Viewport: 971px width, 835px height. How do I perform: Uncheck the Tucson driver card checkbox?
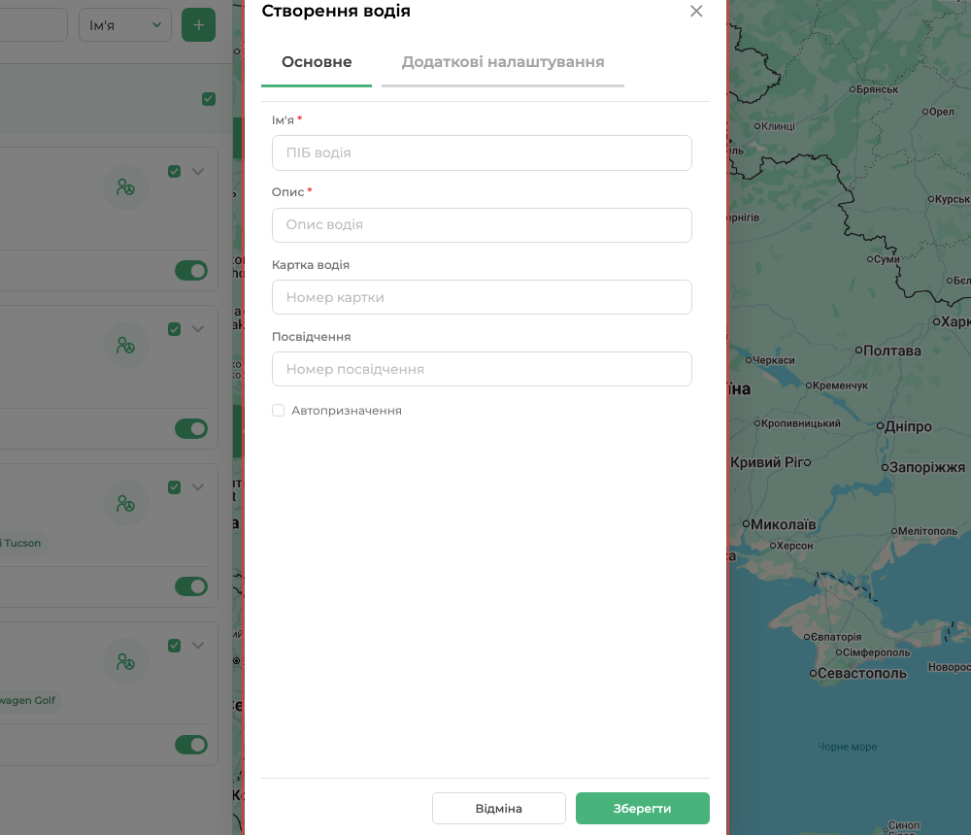tap(175, 487)
